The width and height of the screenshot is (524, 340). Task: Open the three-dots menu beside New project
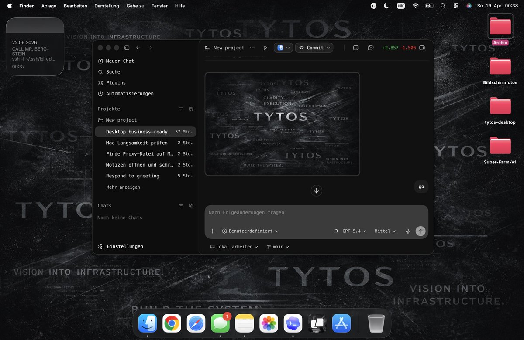pos(252,48)
